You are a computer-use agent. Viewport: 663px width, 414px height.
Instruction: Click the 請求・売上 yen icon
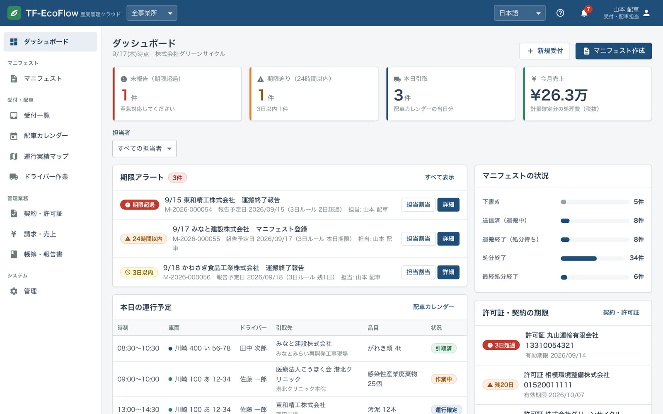[x=14, y=234]
